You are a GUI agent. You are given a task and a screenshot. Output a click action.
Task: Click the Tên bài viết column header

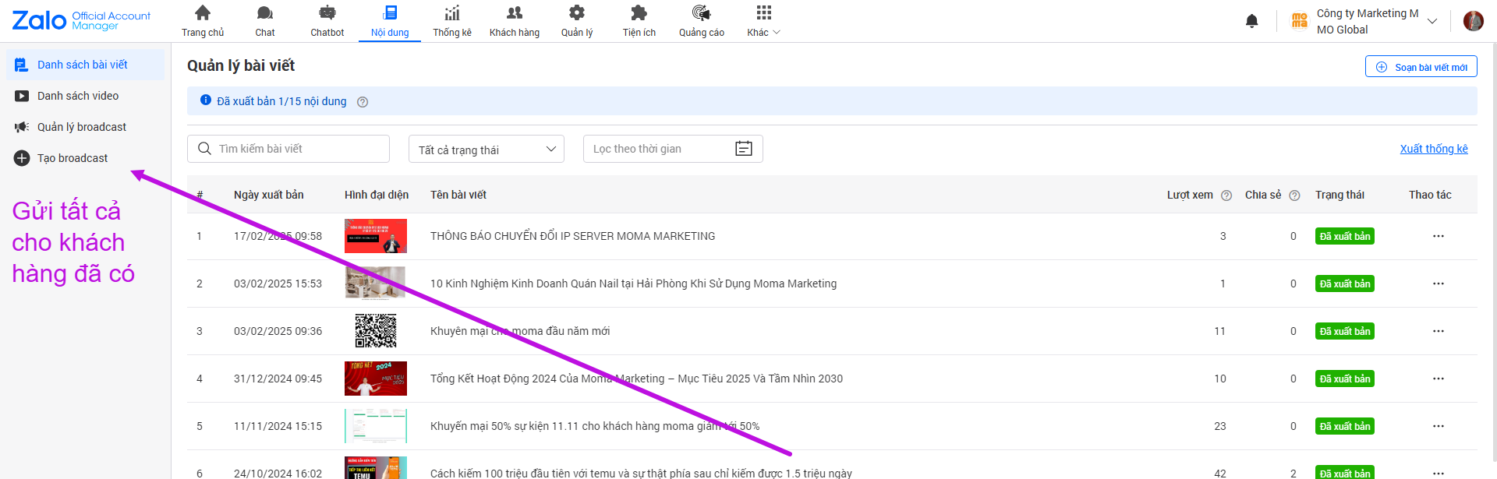point(458,195)
